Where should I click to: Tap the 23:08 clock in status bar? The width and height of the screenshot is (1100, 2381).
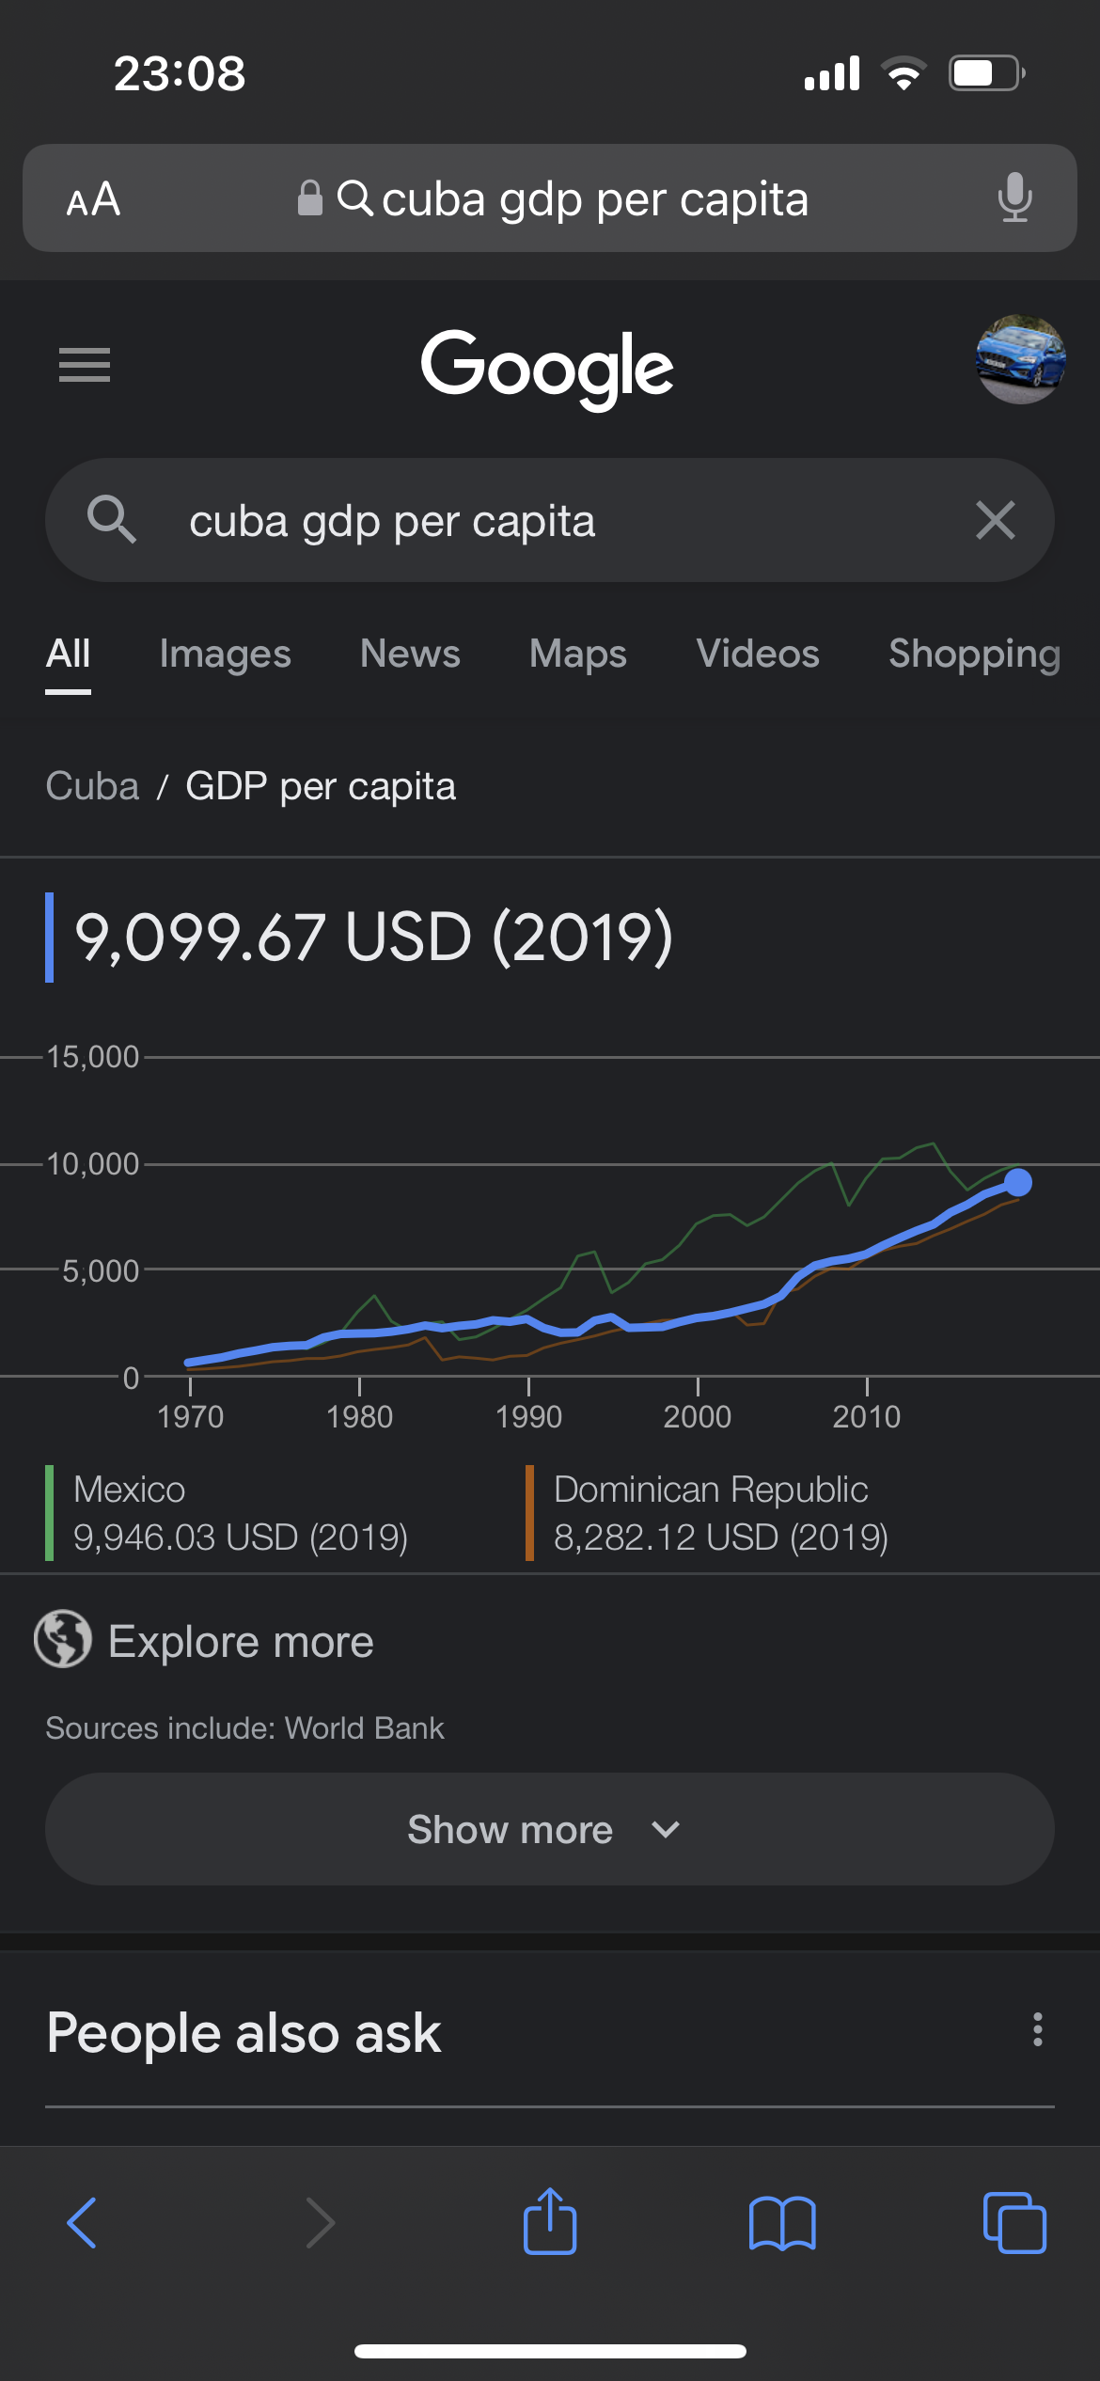[x=180, y=73]
